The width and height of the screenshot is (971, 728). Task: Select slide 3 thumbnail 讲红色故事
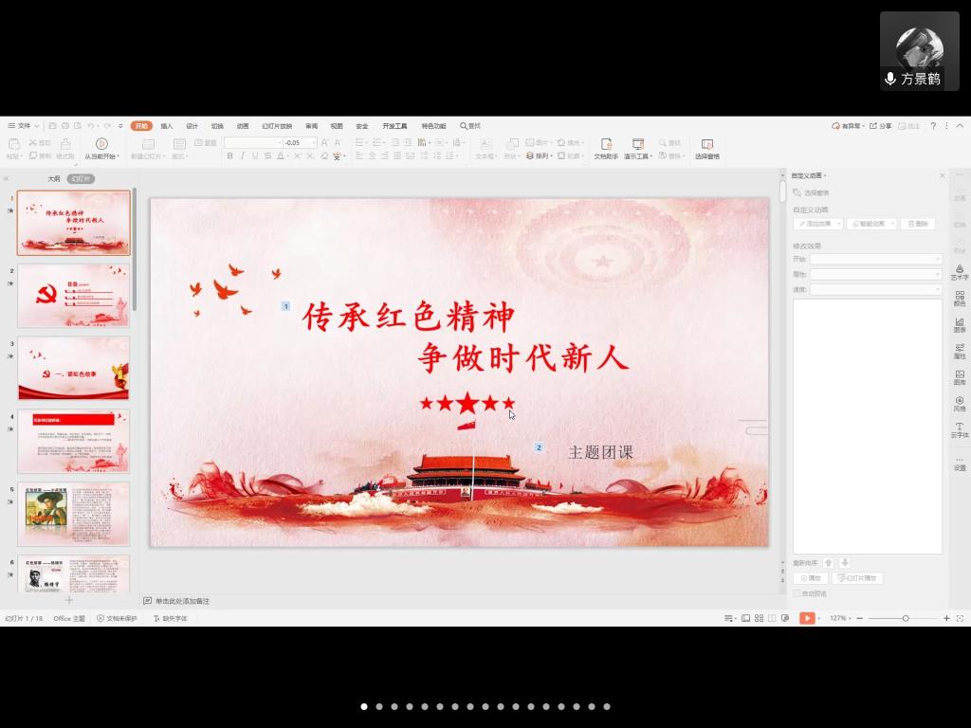(x=73, y=369)
